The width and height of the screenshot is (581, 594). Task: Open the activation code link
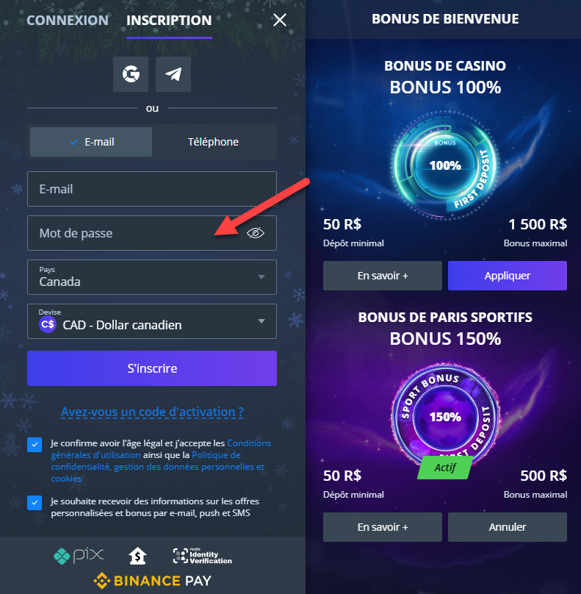(x=152, y=412)
